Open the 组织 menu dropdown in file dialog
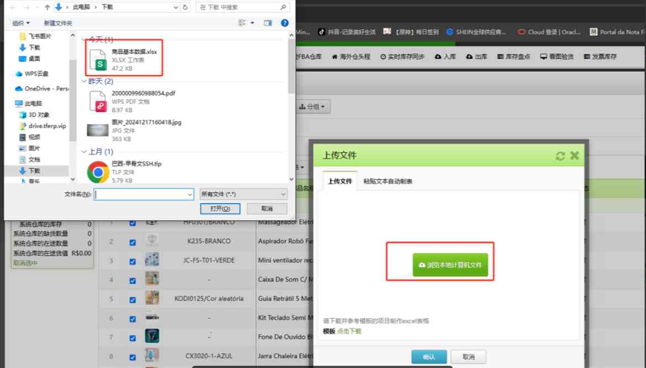 (21, 23)
